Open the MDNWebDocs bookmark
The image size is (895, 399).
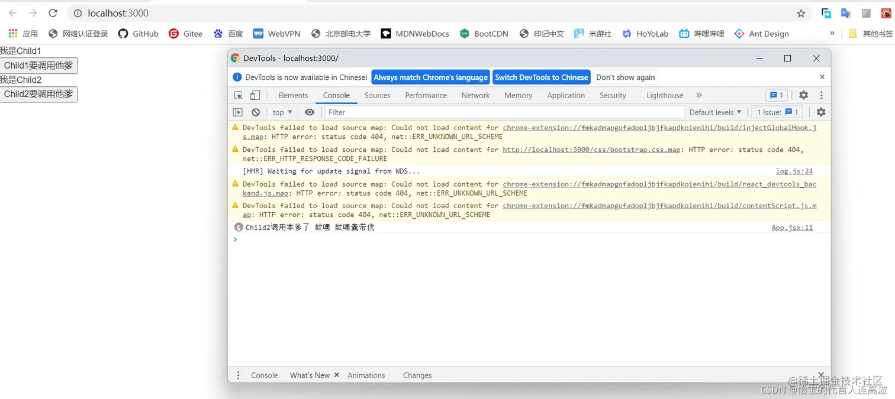(x=415, y=34)
